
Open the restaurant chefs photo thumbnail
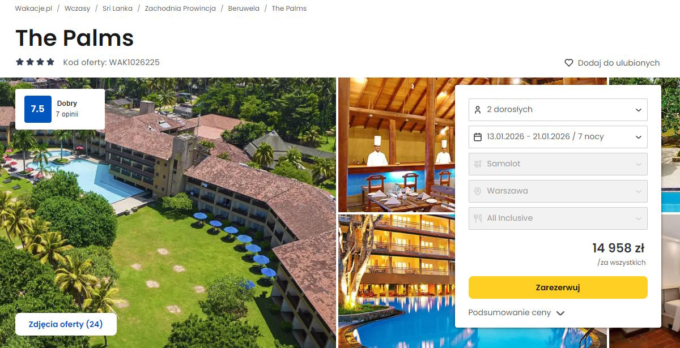[397, 144]
